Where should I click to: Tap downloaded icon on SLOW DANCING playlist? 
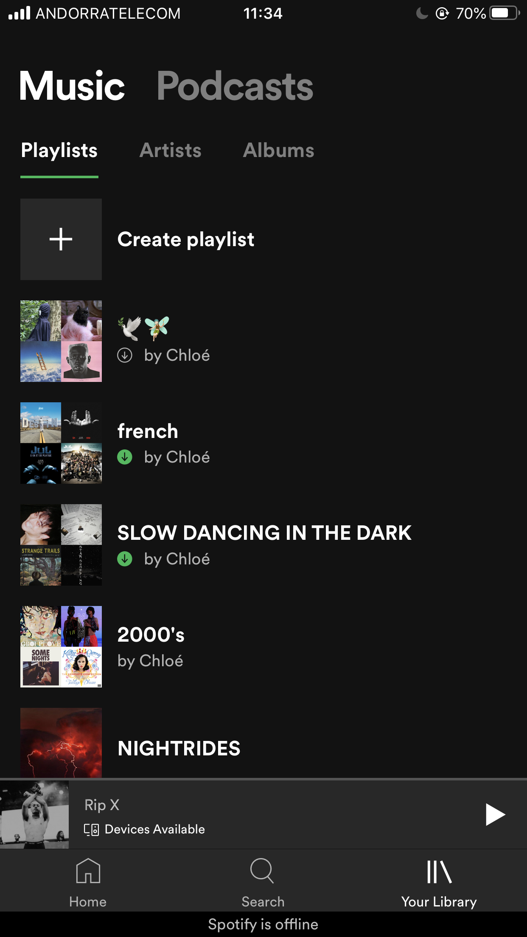point(125,559)
